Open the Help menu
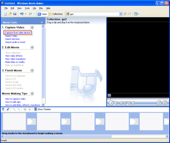Viewport: 170px width, 143px height. pos(48,8)
